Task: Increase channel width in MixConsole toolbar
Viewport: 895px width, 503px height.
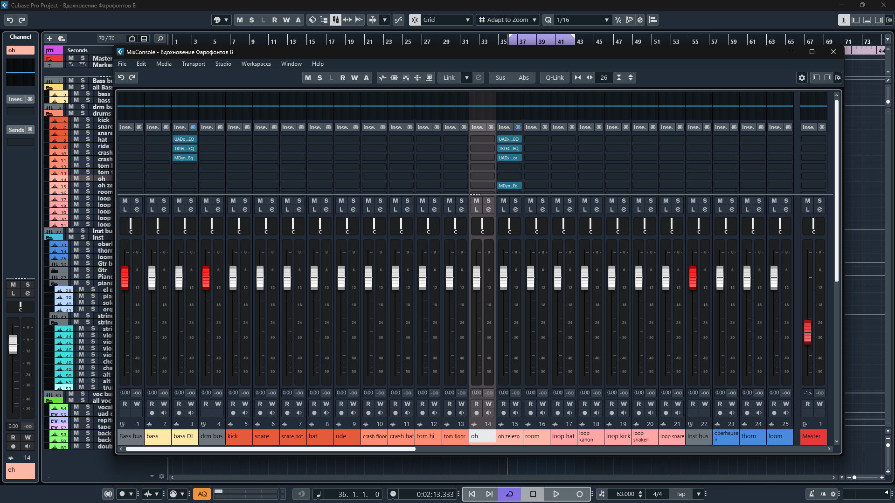Action: 590,78
